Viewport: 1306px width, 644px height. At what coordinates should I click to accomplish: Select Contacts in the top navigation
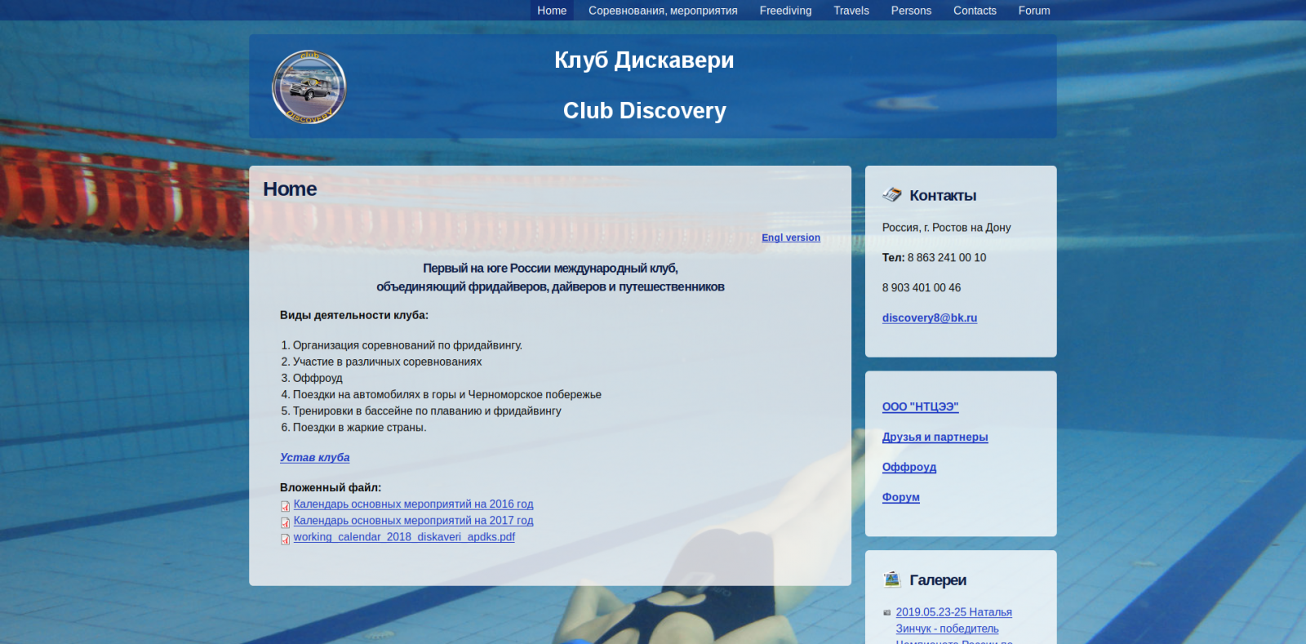click(x=975, y=11)
